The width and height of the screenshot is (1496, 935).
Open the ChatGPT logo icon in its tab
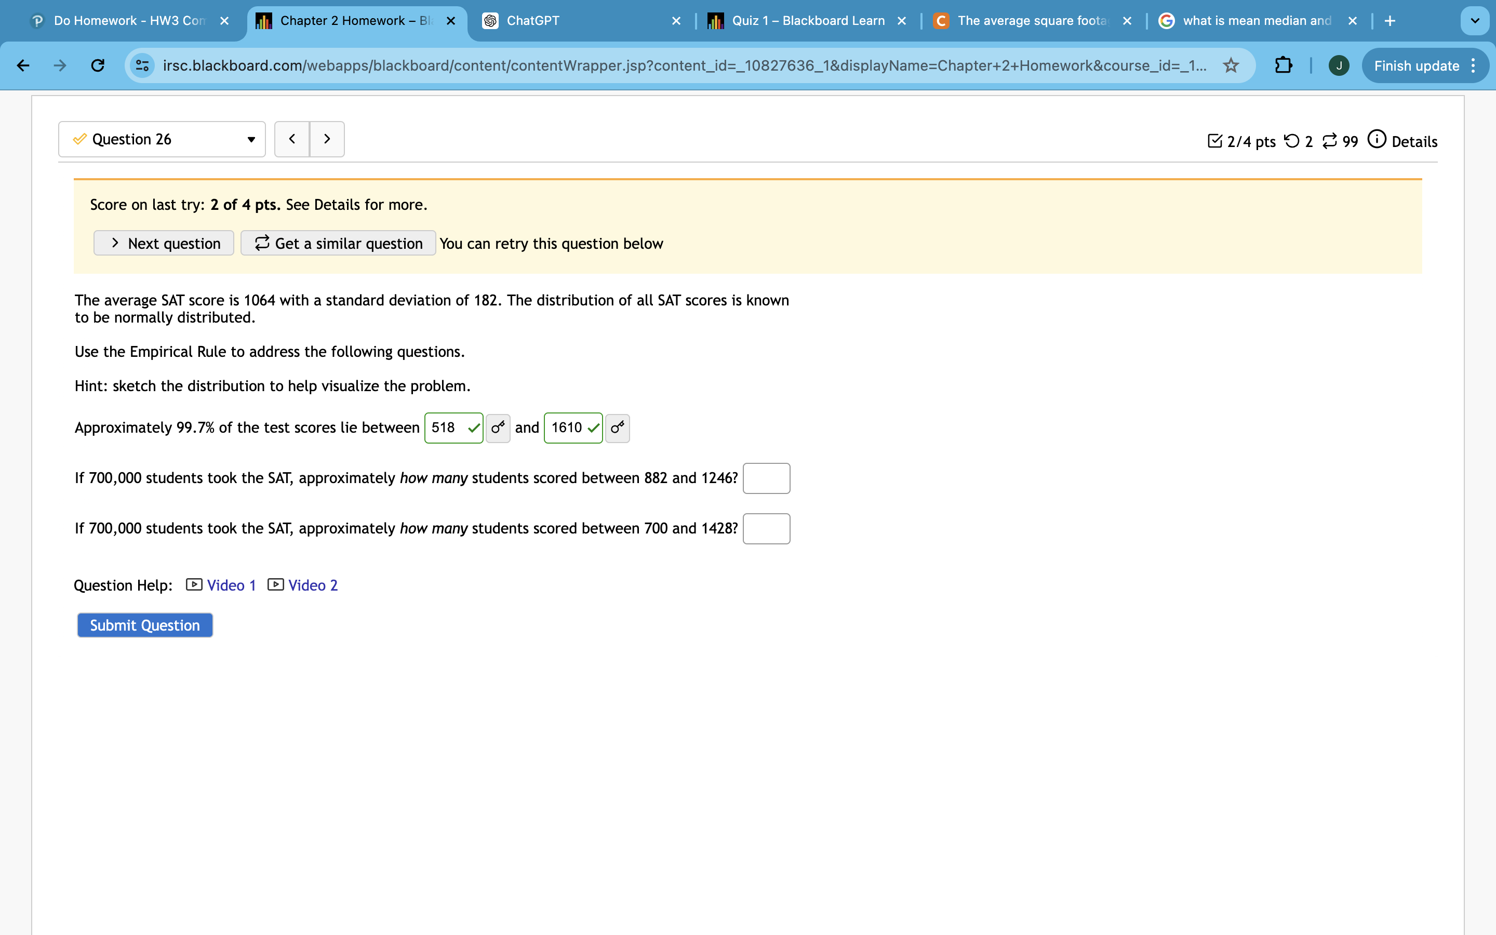[490, 20]
